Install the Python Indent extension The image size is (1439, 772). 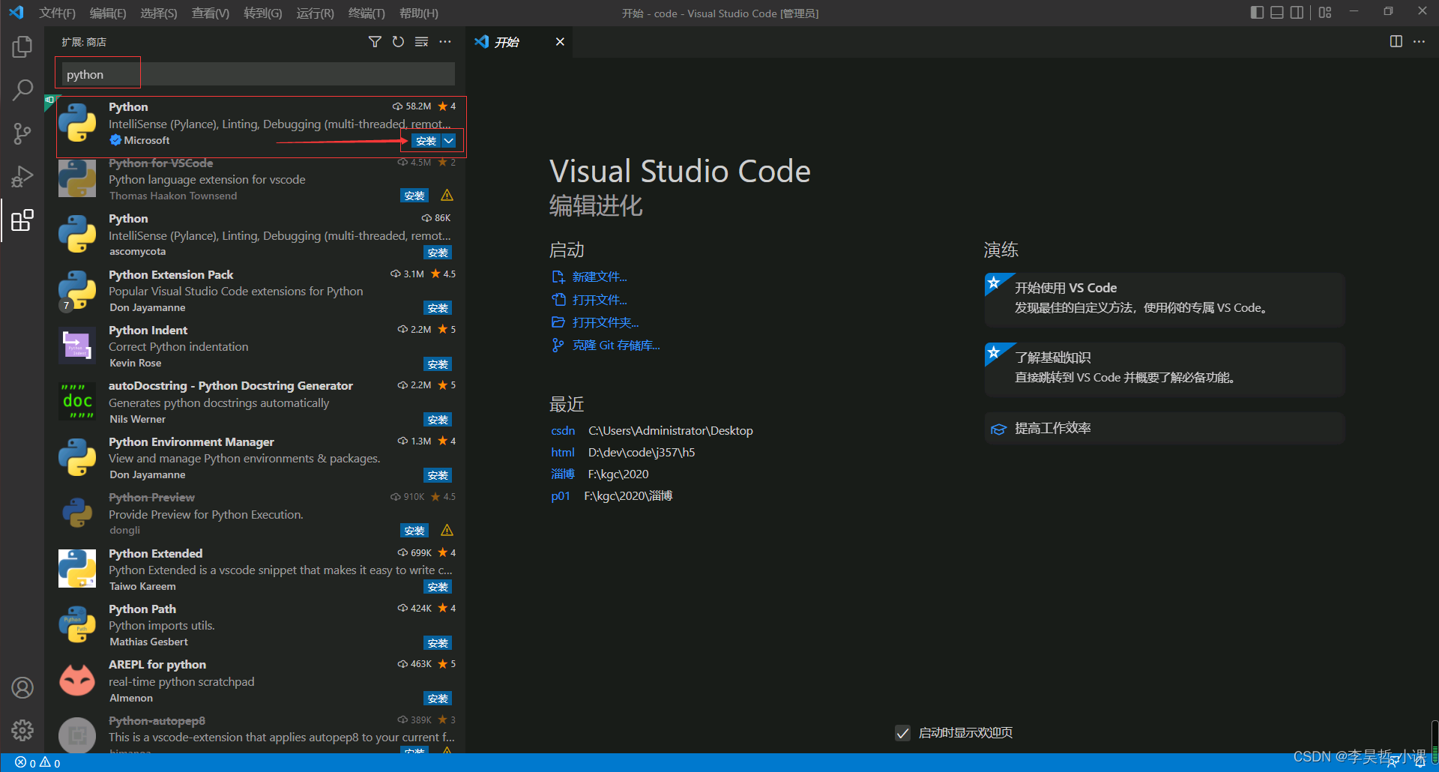(x=438, y=364)
